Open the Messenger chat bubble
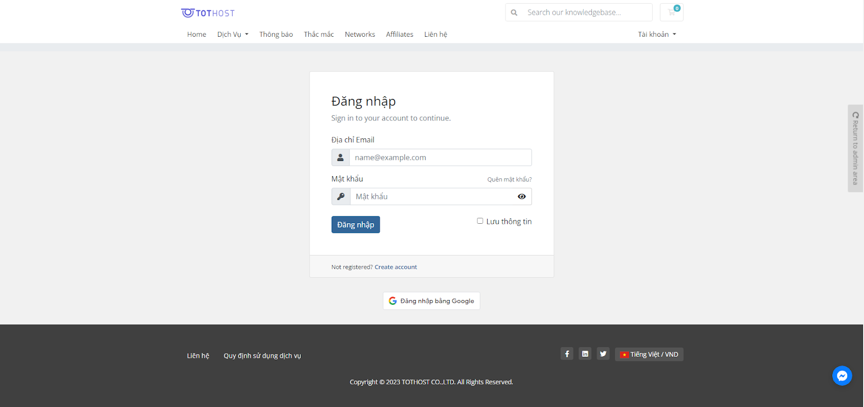864x407 pixels. click(x=842, y=376)
